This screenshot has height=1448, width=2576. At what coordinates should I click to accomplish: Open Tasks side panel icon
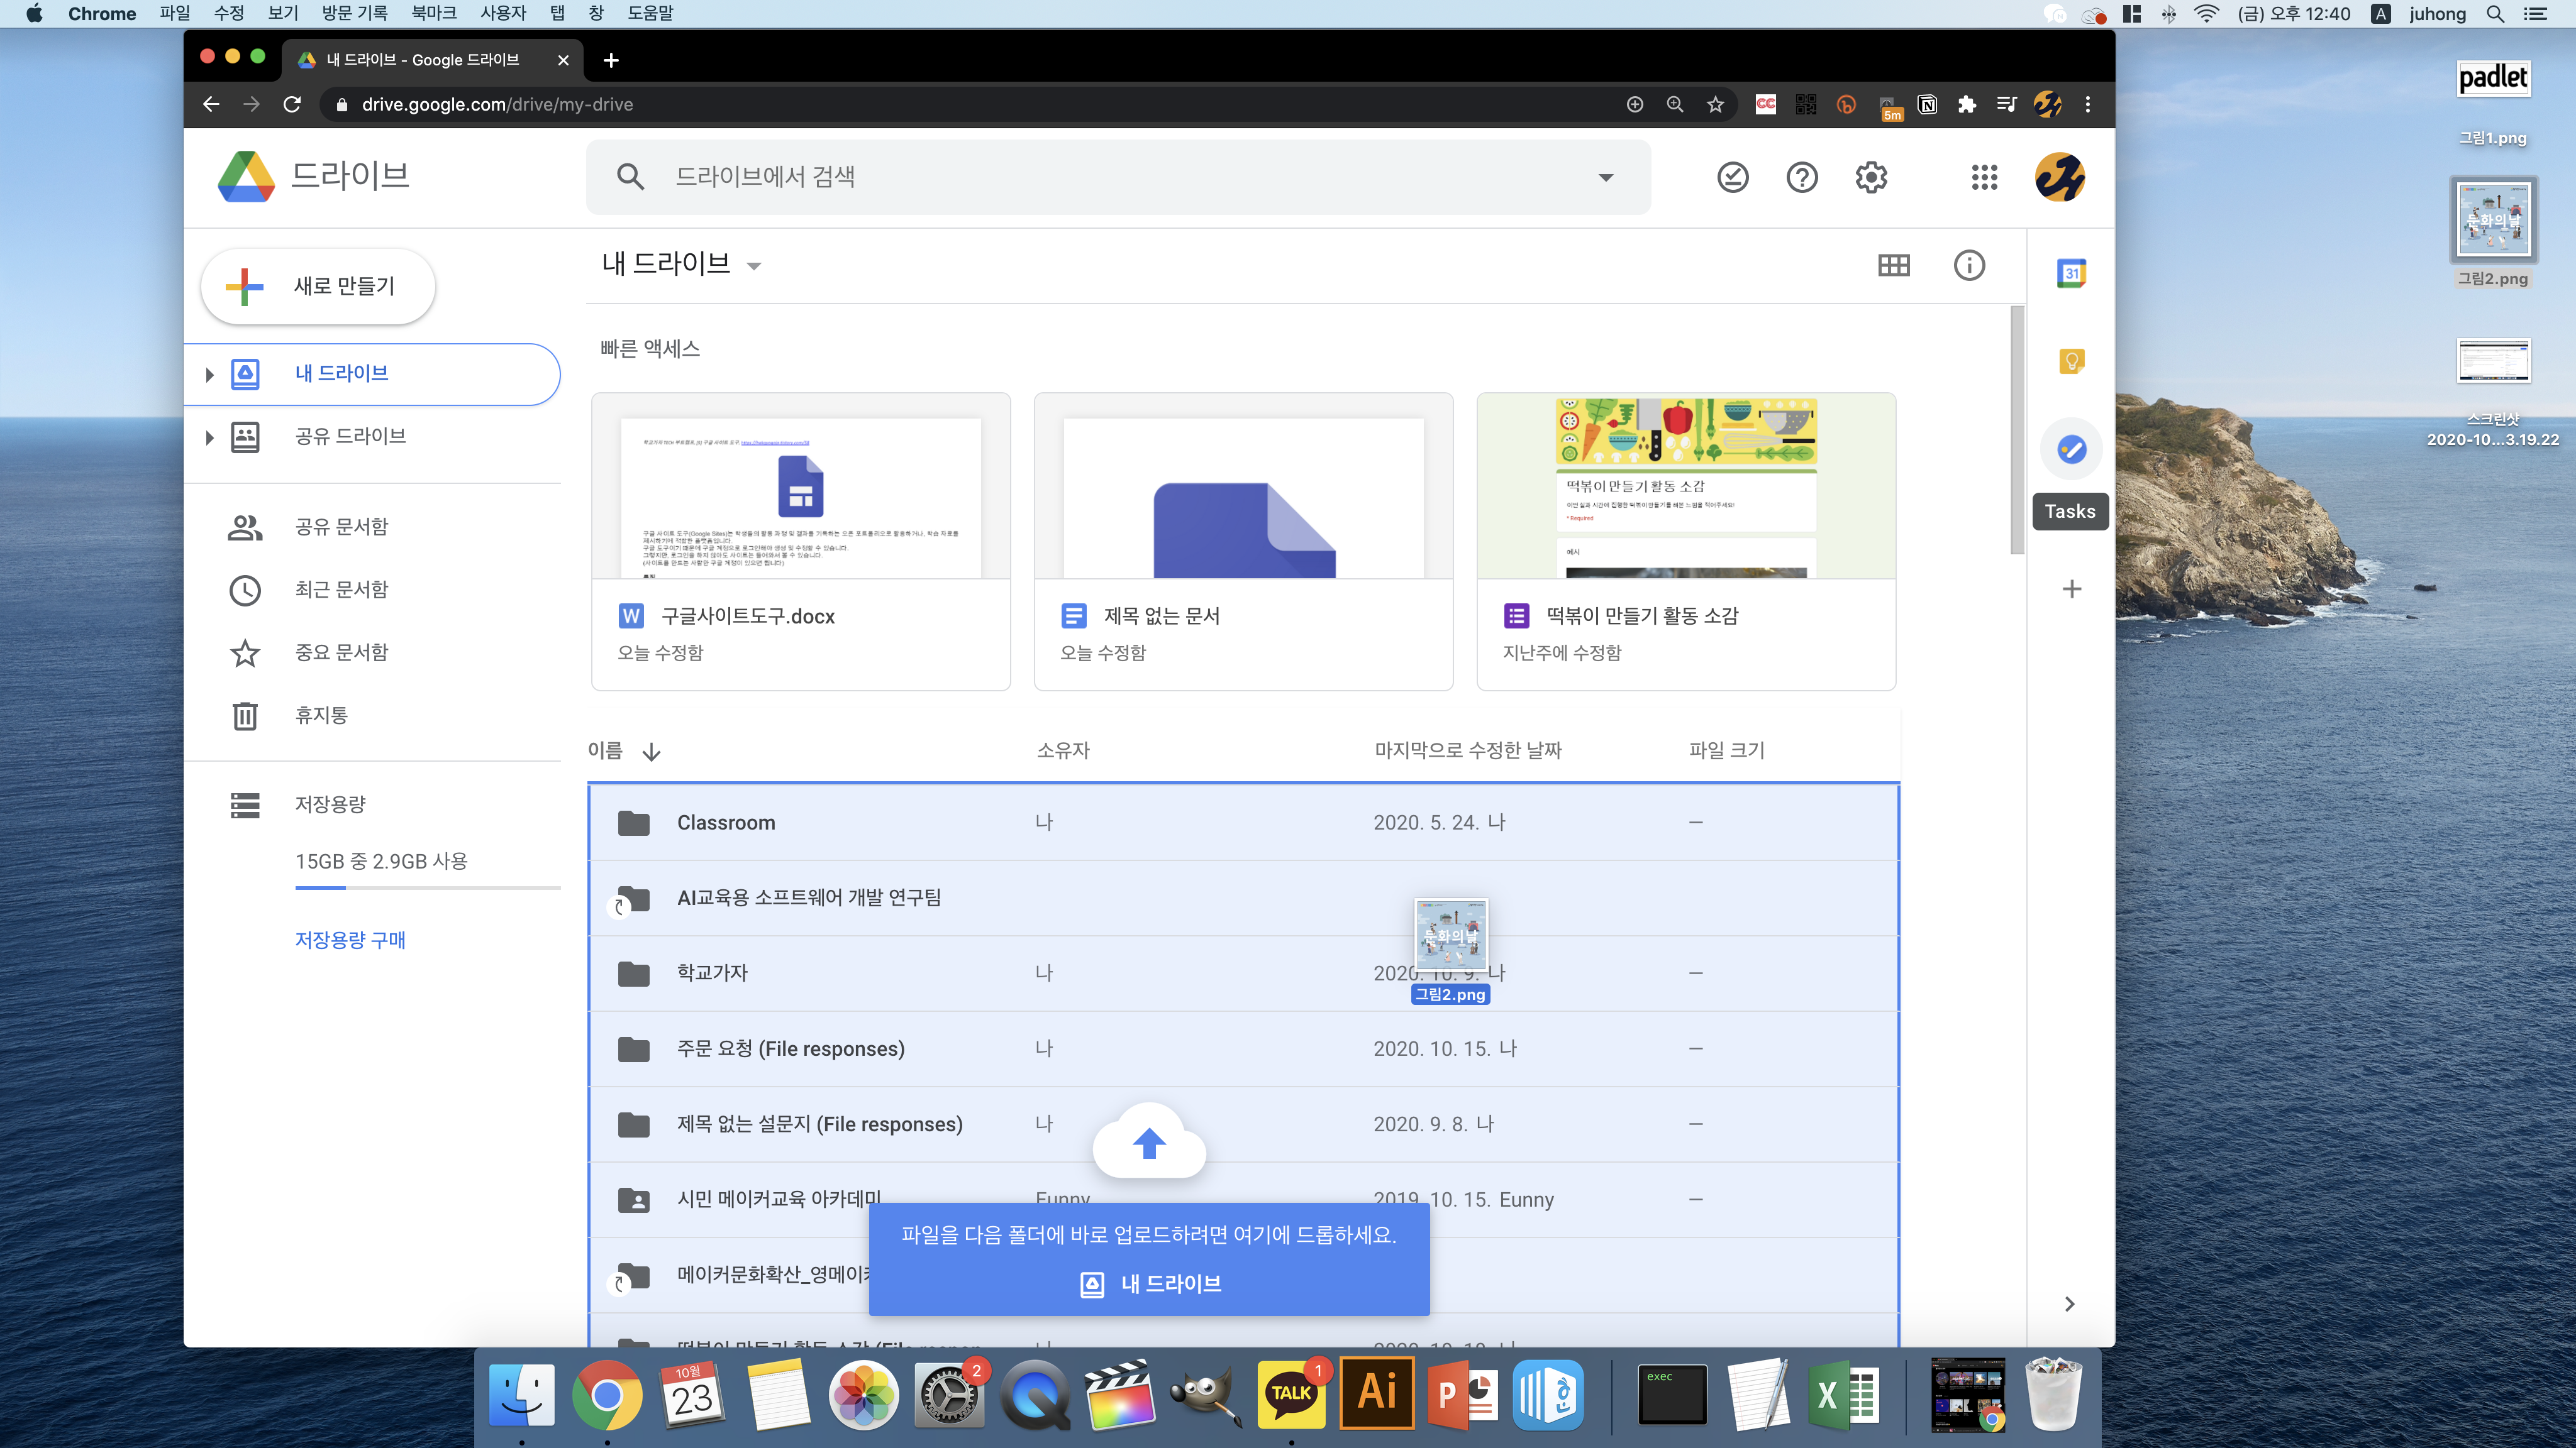tap(2071, 450)
